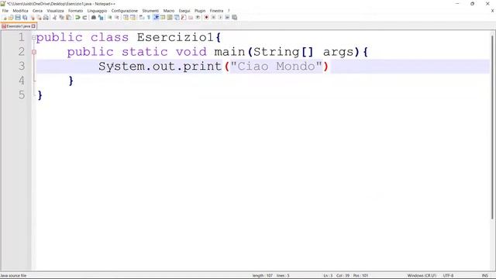Toggle word wrap in toolbar
The image size is (496, 279).
(x=141, y=17)
